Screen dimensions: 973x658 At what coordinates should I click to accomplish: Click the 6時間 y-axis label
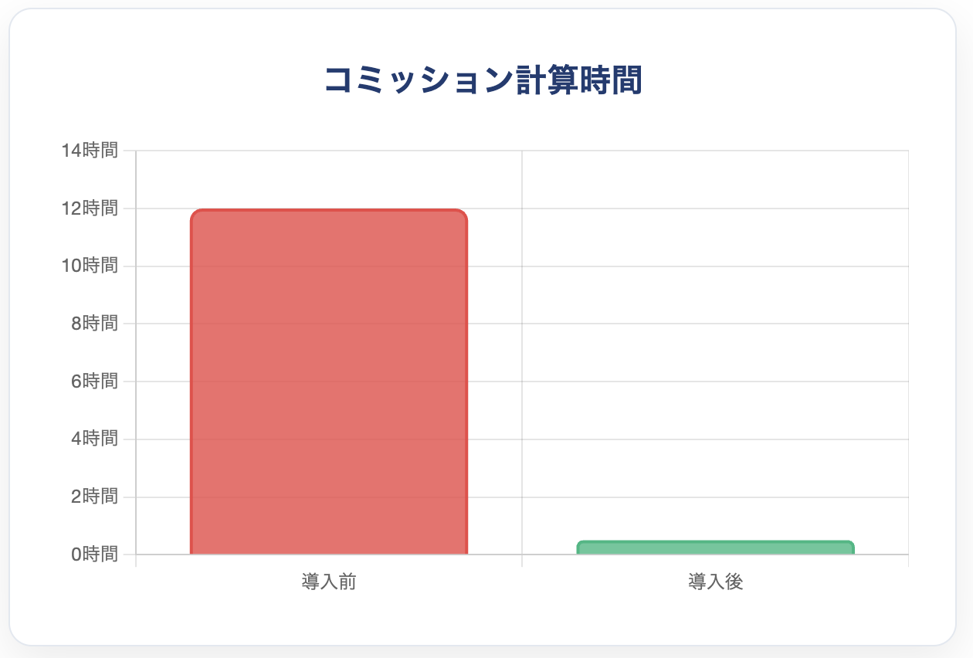tap(94, 381)
